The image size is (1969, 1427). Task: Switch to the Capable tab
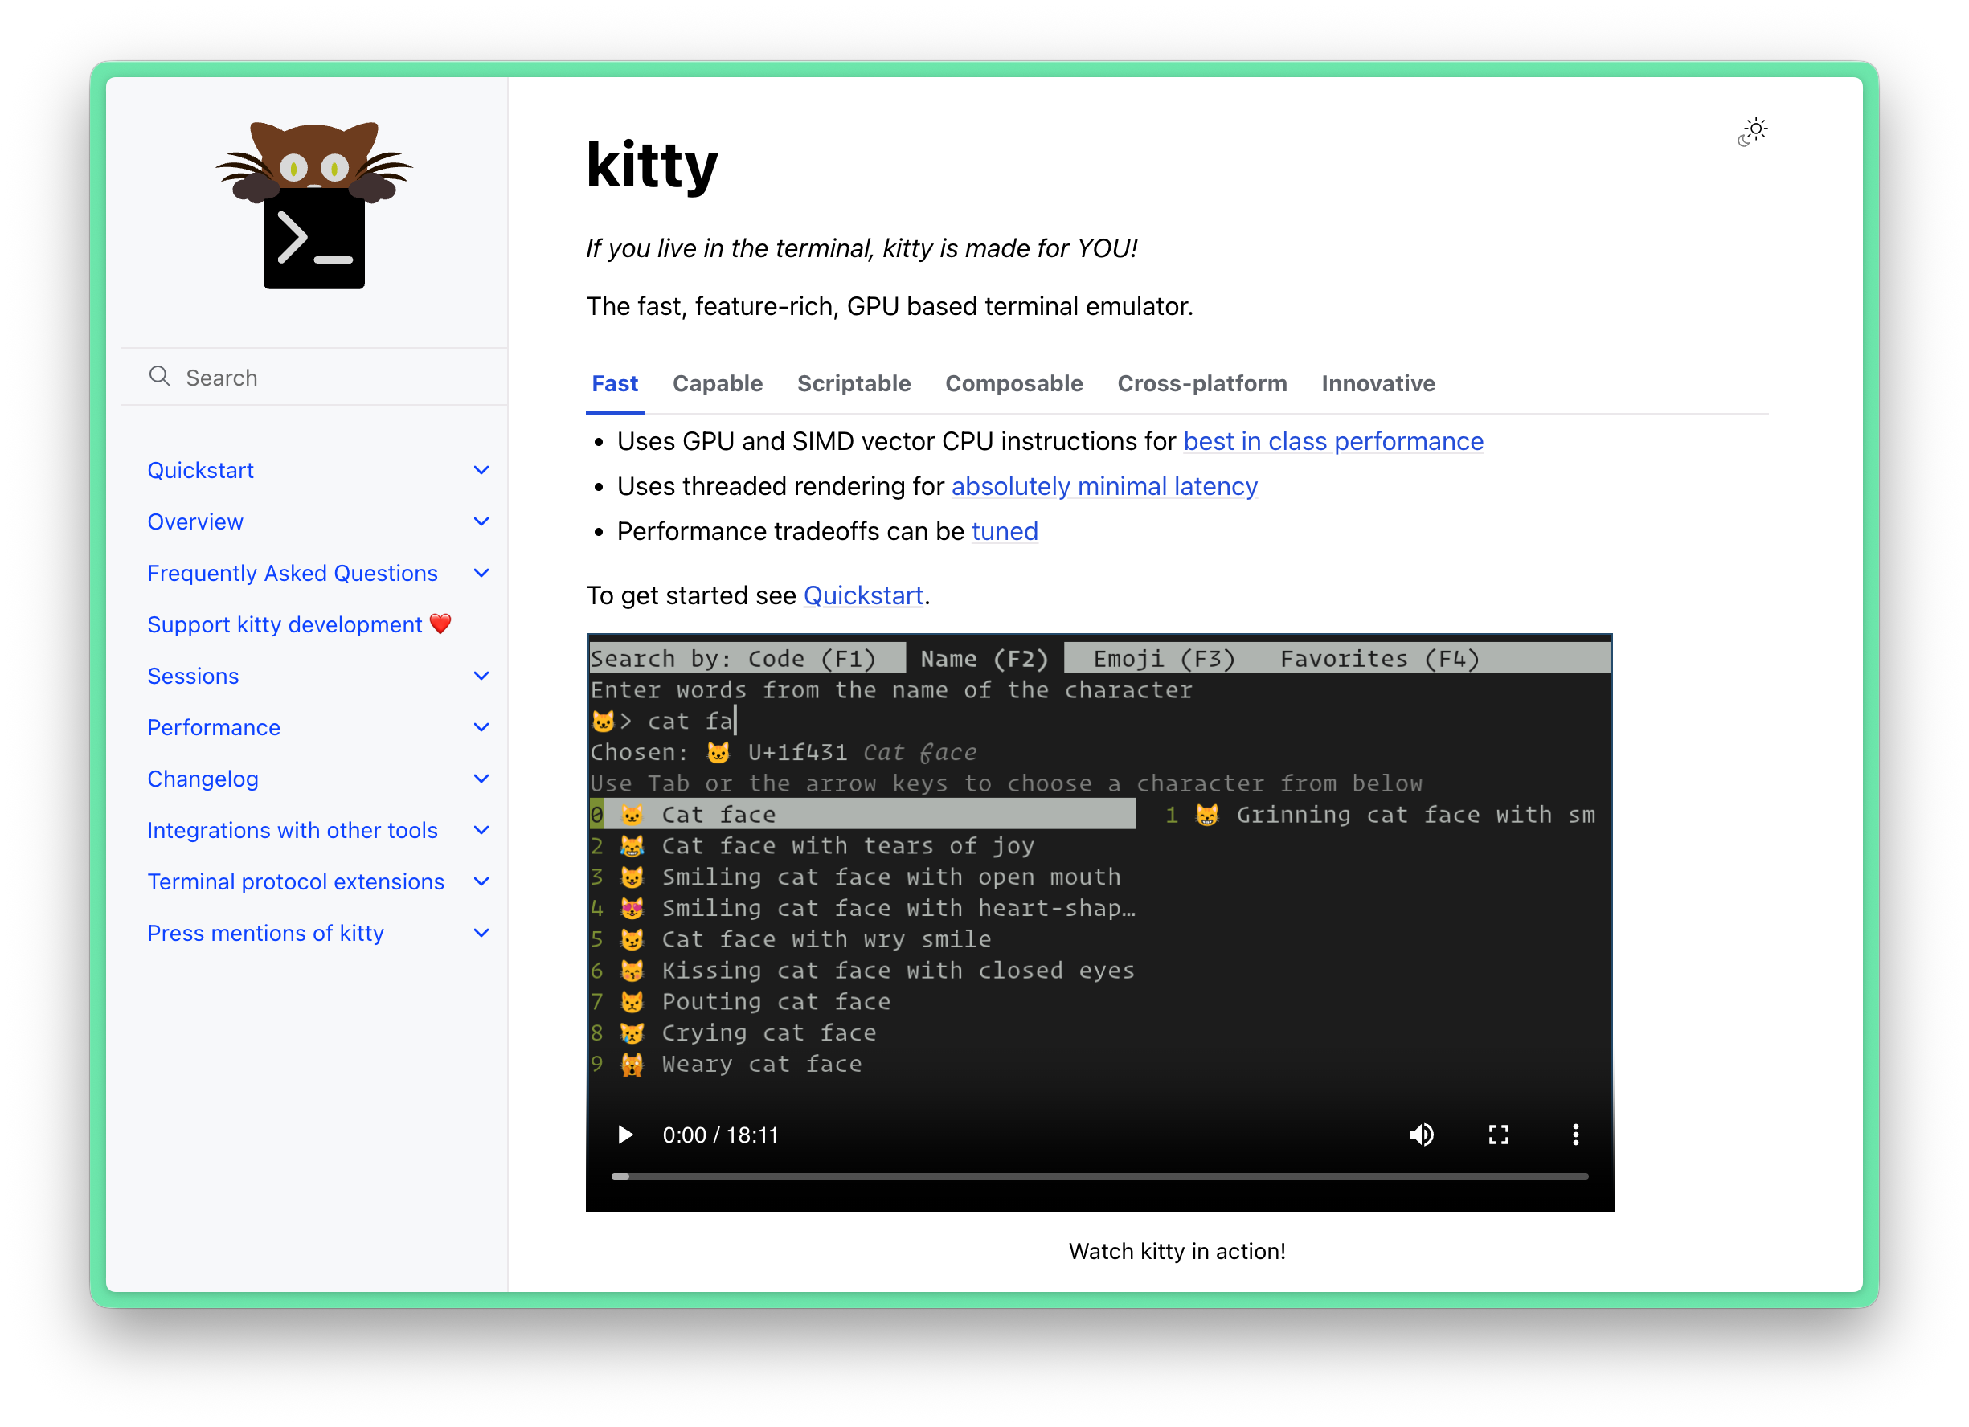[718, 382]
